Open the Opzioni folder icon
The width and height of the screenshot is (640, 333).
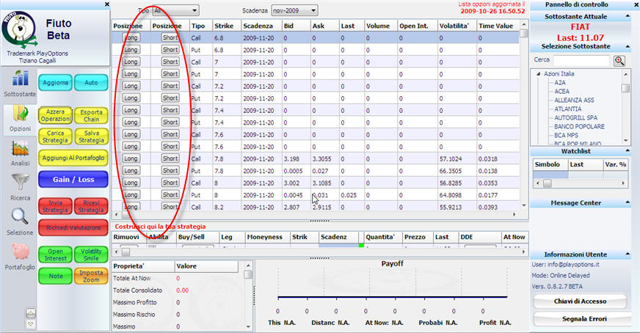[x=20, y=114]
